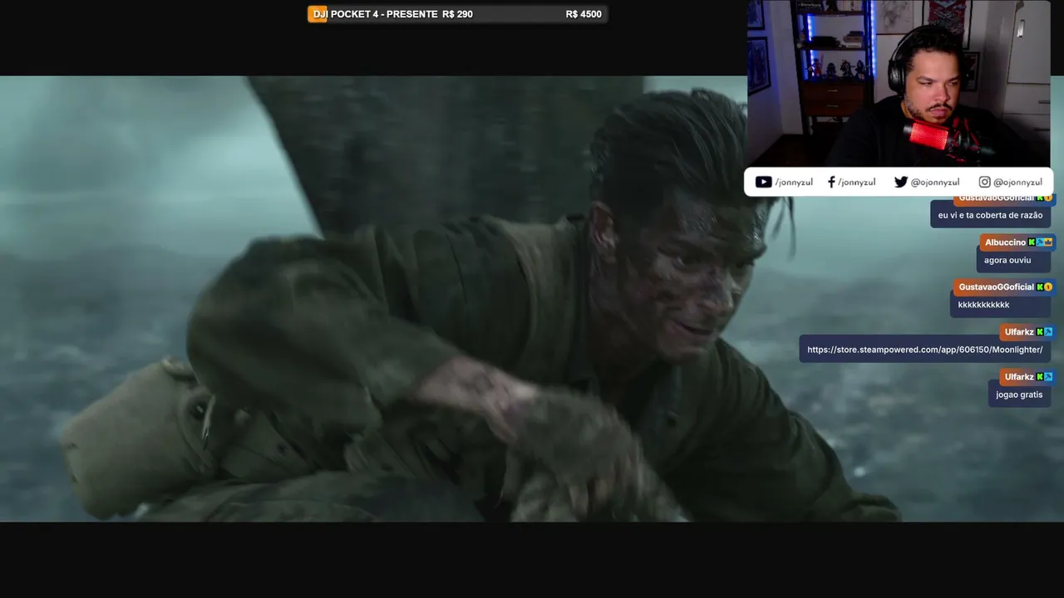Click the 'R$ 4500' goal target amount
This screenshot has height=598, width=1064.
(584, 14)
